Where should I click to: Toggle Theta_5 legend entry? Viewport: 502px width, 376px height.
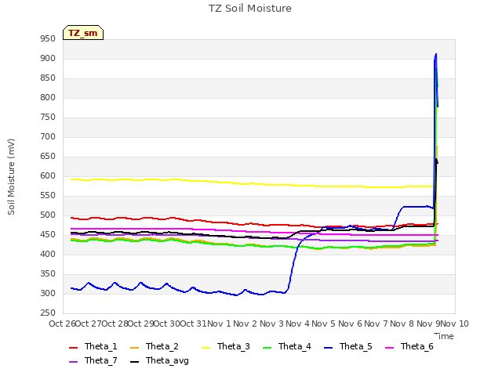(x=348, y=346)
